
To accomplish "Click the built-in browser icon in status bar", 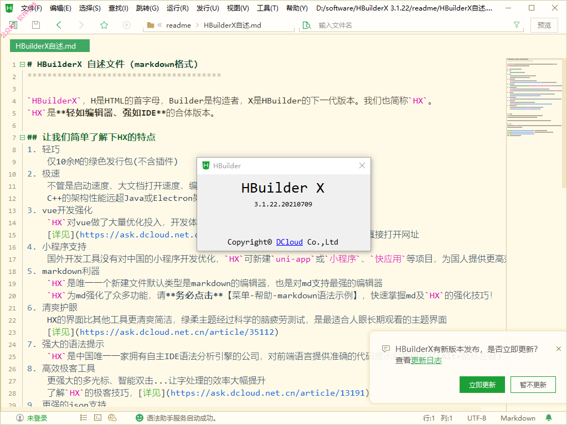I will 112,418.
